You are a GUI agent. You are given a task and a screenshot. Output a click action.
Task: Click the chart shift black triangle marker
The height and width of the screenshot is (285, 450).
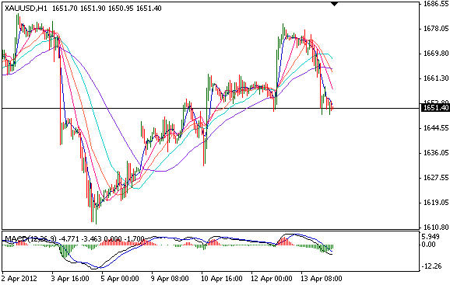pyautogui.click(x=334, y=4)
